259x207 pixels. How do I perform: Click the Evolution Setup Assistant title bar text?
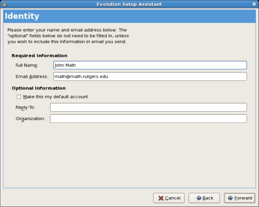[129, 4]
